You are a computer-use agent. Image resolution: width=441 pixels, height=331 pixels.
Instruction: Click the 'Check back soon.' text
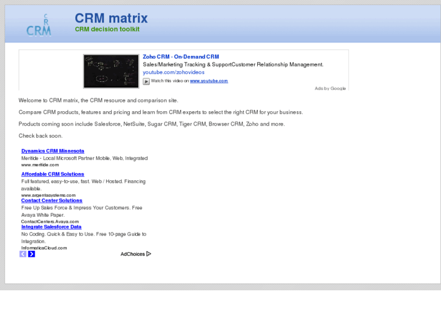tap(41, 136)
